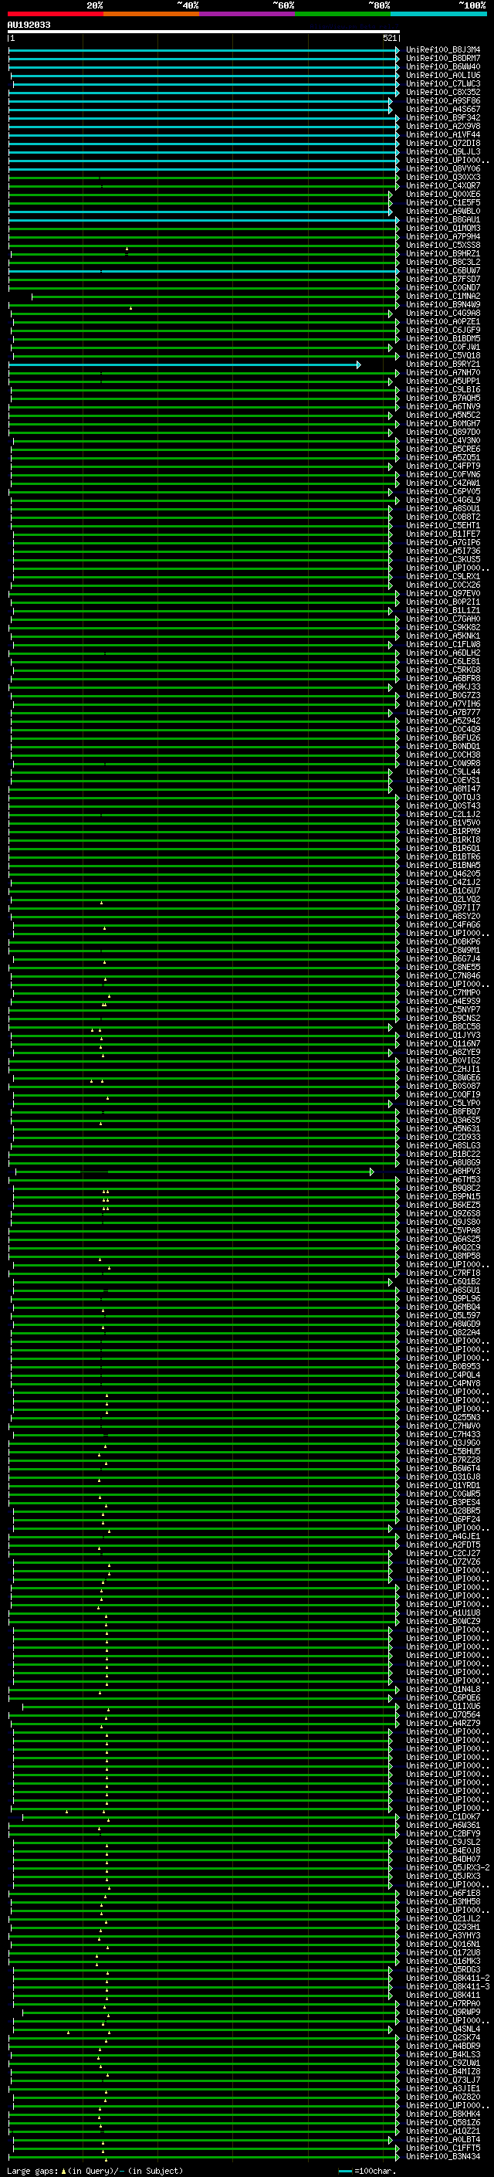Select hit label UniRef100_A9SF86
Image resolution: width=494 pixels, height=2177 pixels.
click(x=443, y=100)
